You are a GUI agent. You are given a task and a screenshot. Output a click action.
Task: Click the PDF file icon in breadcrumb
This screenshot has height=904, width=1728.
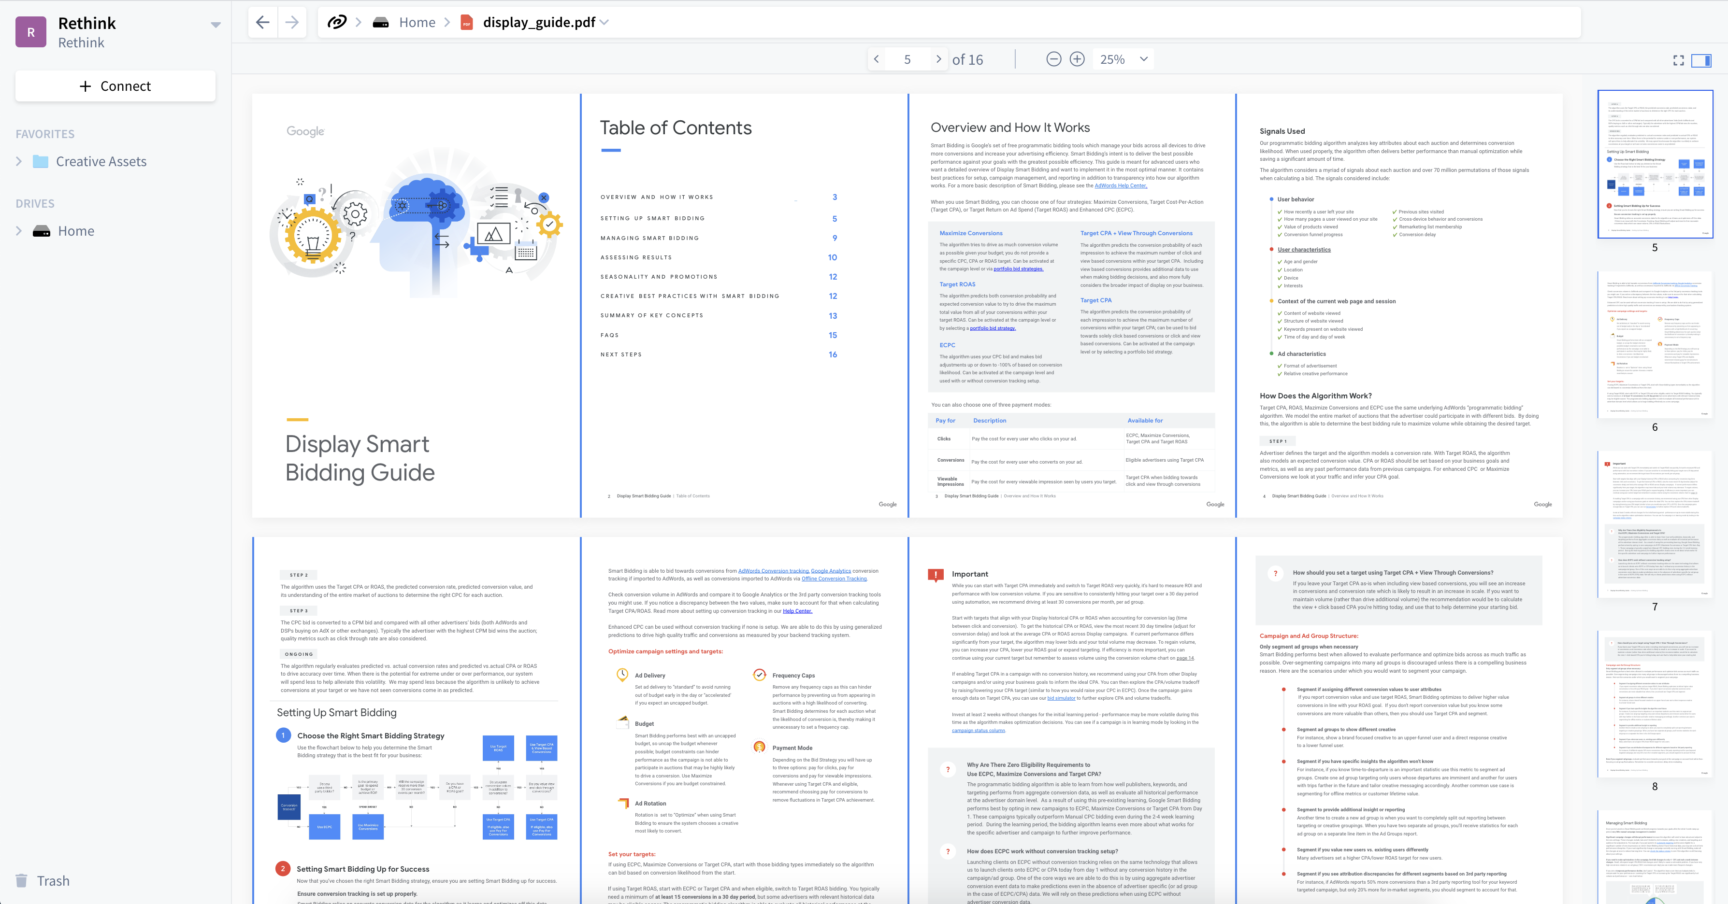pyautogui.click(x=466, y=23)
